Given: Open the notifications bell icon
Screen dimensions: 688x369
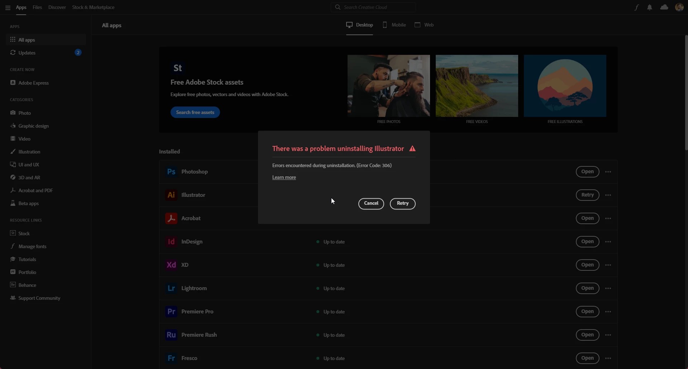Looking at the screenshot, I should [650, 7].
